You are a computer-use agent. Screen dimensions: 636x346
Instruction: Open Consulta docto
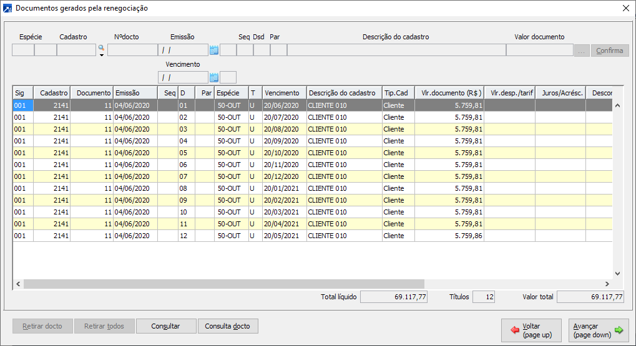point(228,326)
